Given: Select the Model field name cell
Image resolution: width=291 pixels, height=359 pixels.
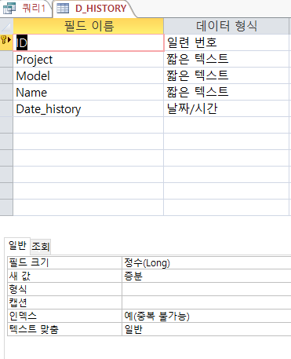Looking at the screenshot, I should point(89,75).
